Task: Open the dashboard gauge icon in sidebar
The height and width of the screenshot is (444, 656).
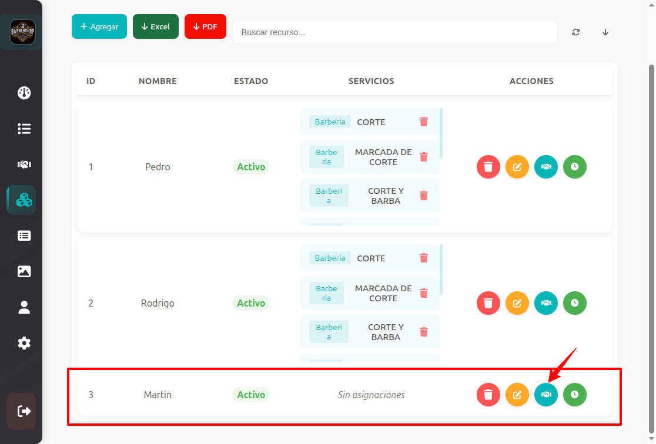Action: [x=24, y=93]
